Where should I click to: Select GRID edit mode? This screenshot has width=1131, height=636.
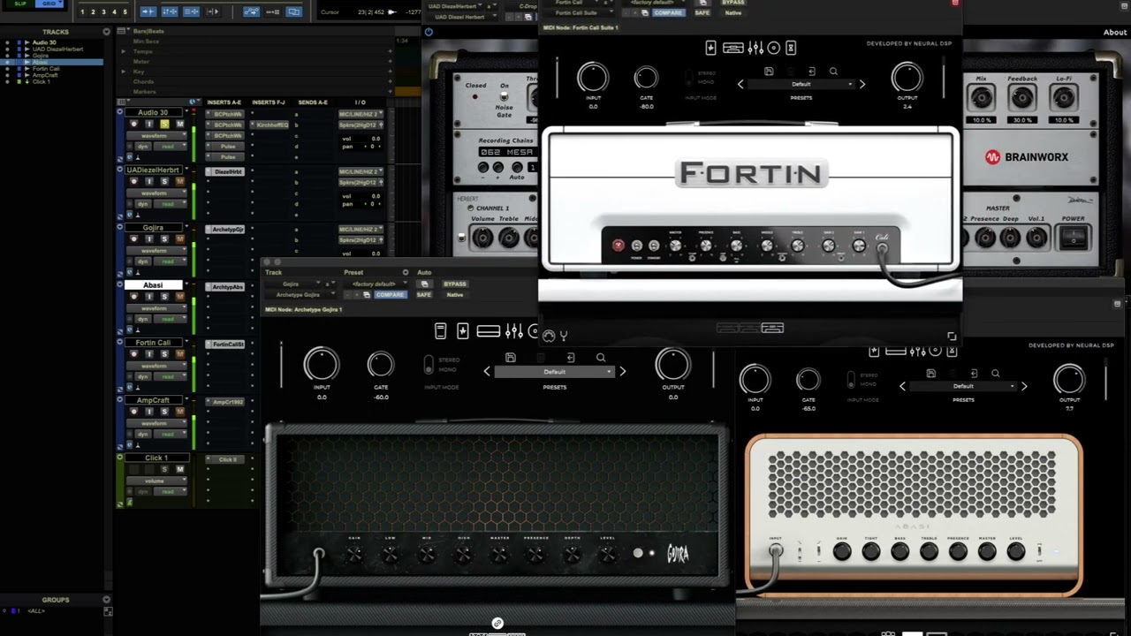(x=49, y=4)
